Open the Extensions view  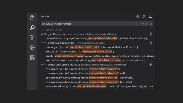coord(32,57)
